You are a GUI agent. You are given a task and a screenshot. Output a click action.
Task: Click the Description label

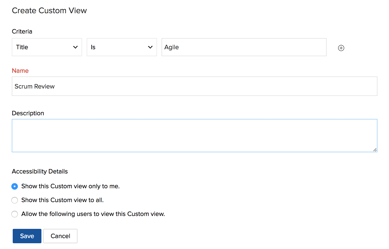click(28, 113)
